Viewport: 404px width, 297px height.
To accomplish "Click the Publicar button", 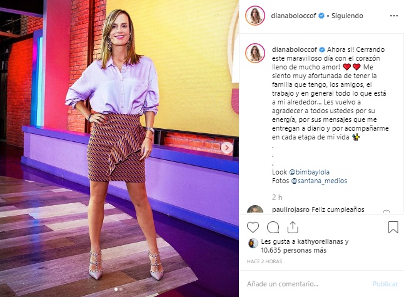I will click(x=385, y=284).
